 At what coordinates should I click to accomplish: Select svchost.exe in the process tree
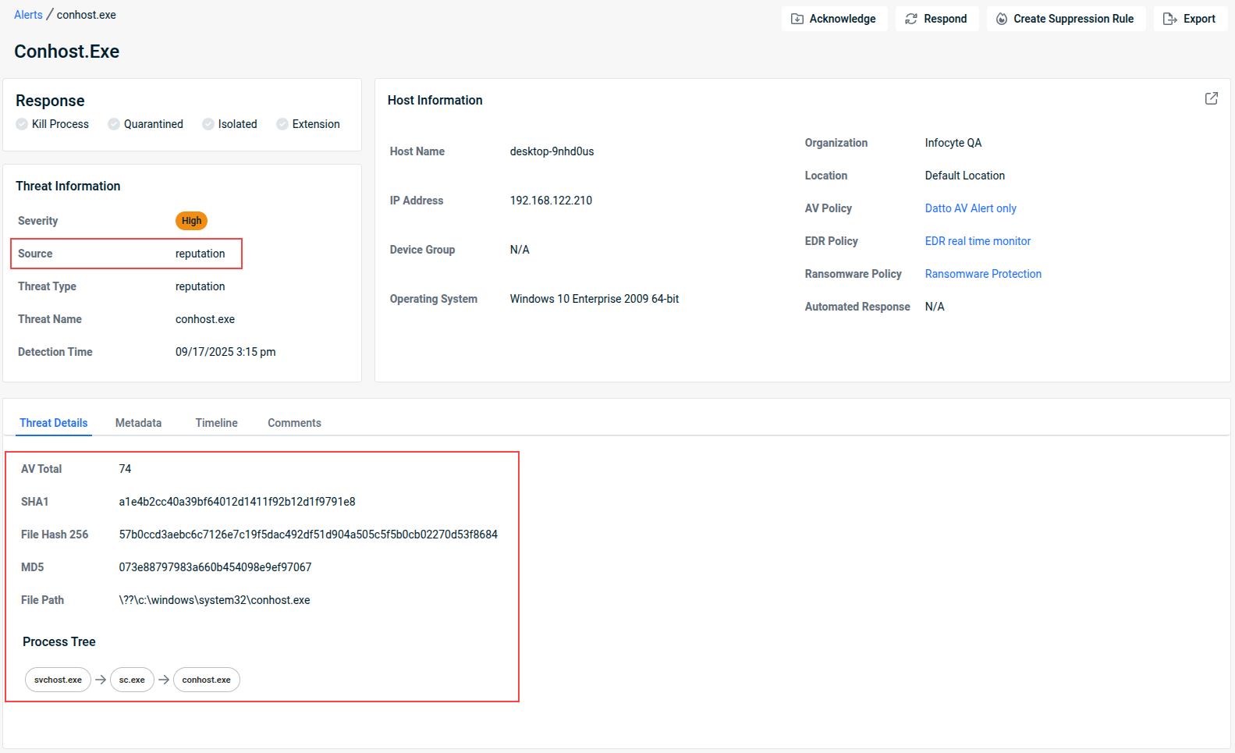[58, 680]
